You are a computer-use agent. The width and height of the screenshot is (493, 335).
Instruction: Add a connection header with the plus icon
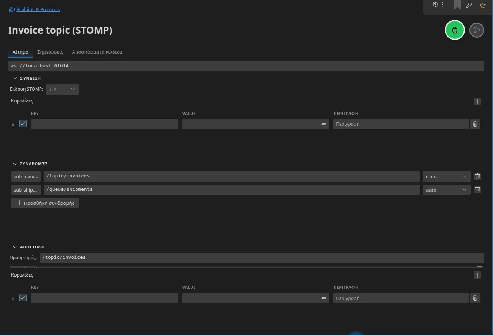point(477,101)
